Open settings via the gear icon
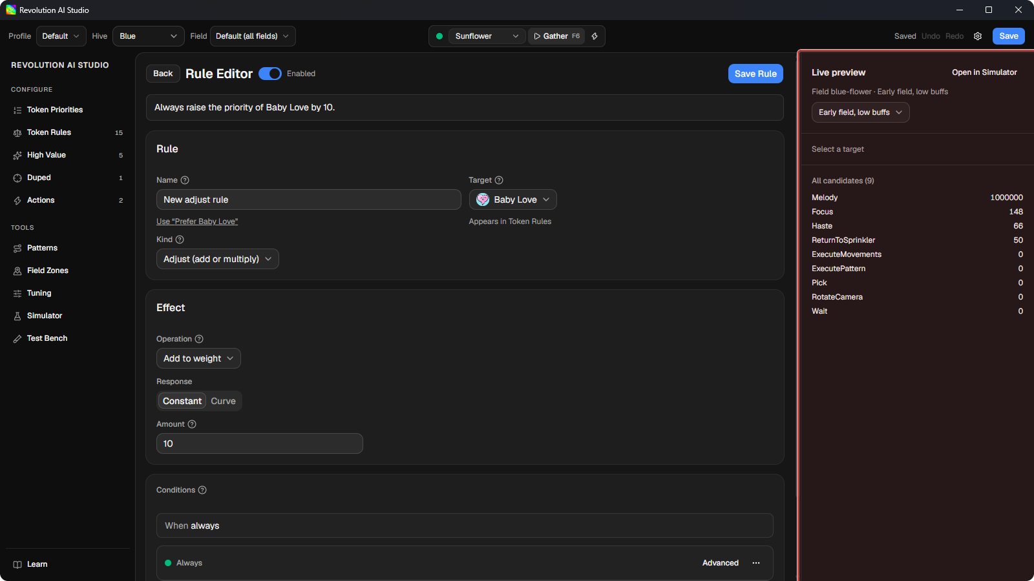This screenshot has height=581, width=1034. click(978, 36)
